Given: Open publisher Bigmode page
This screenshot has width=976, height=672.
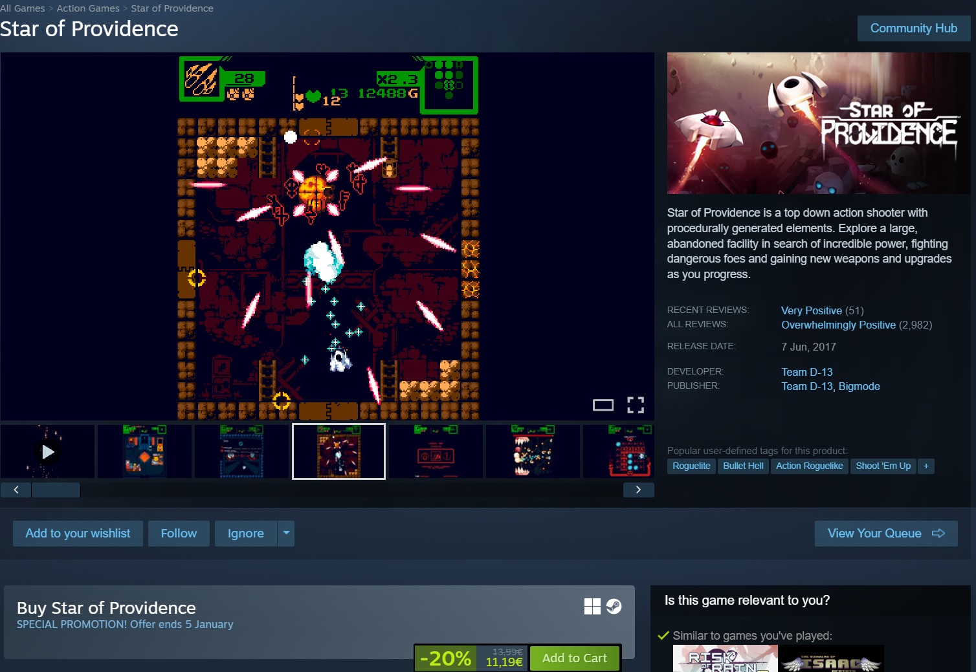Looking at the screenshot, I should tap(860, 386).
